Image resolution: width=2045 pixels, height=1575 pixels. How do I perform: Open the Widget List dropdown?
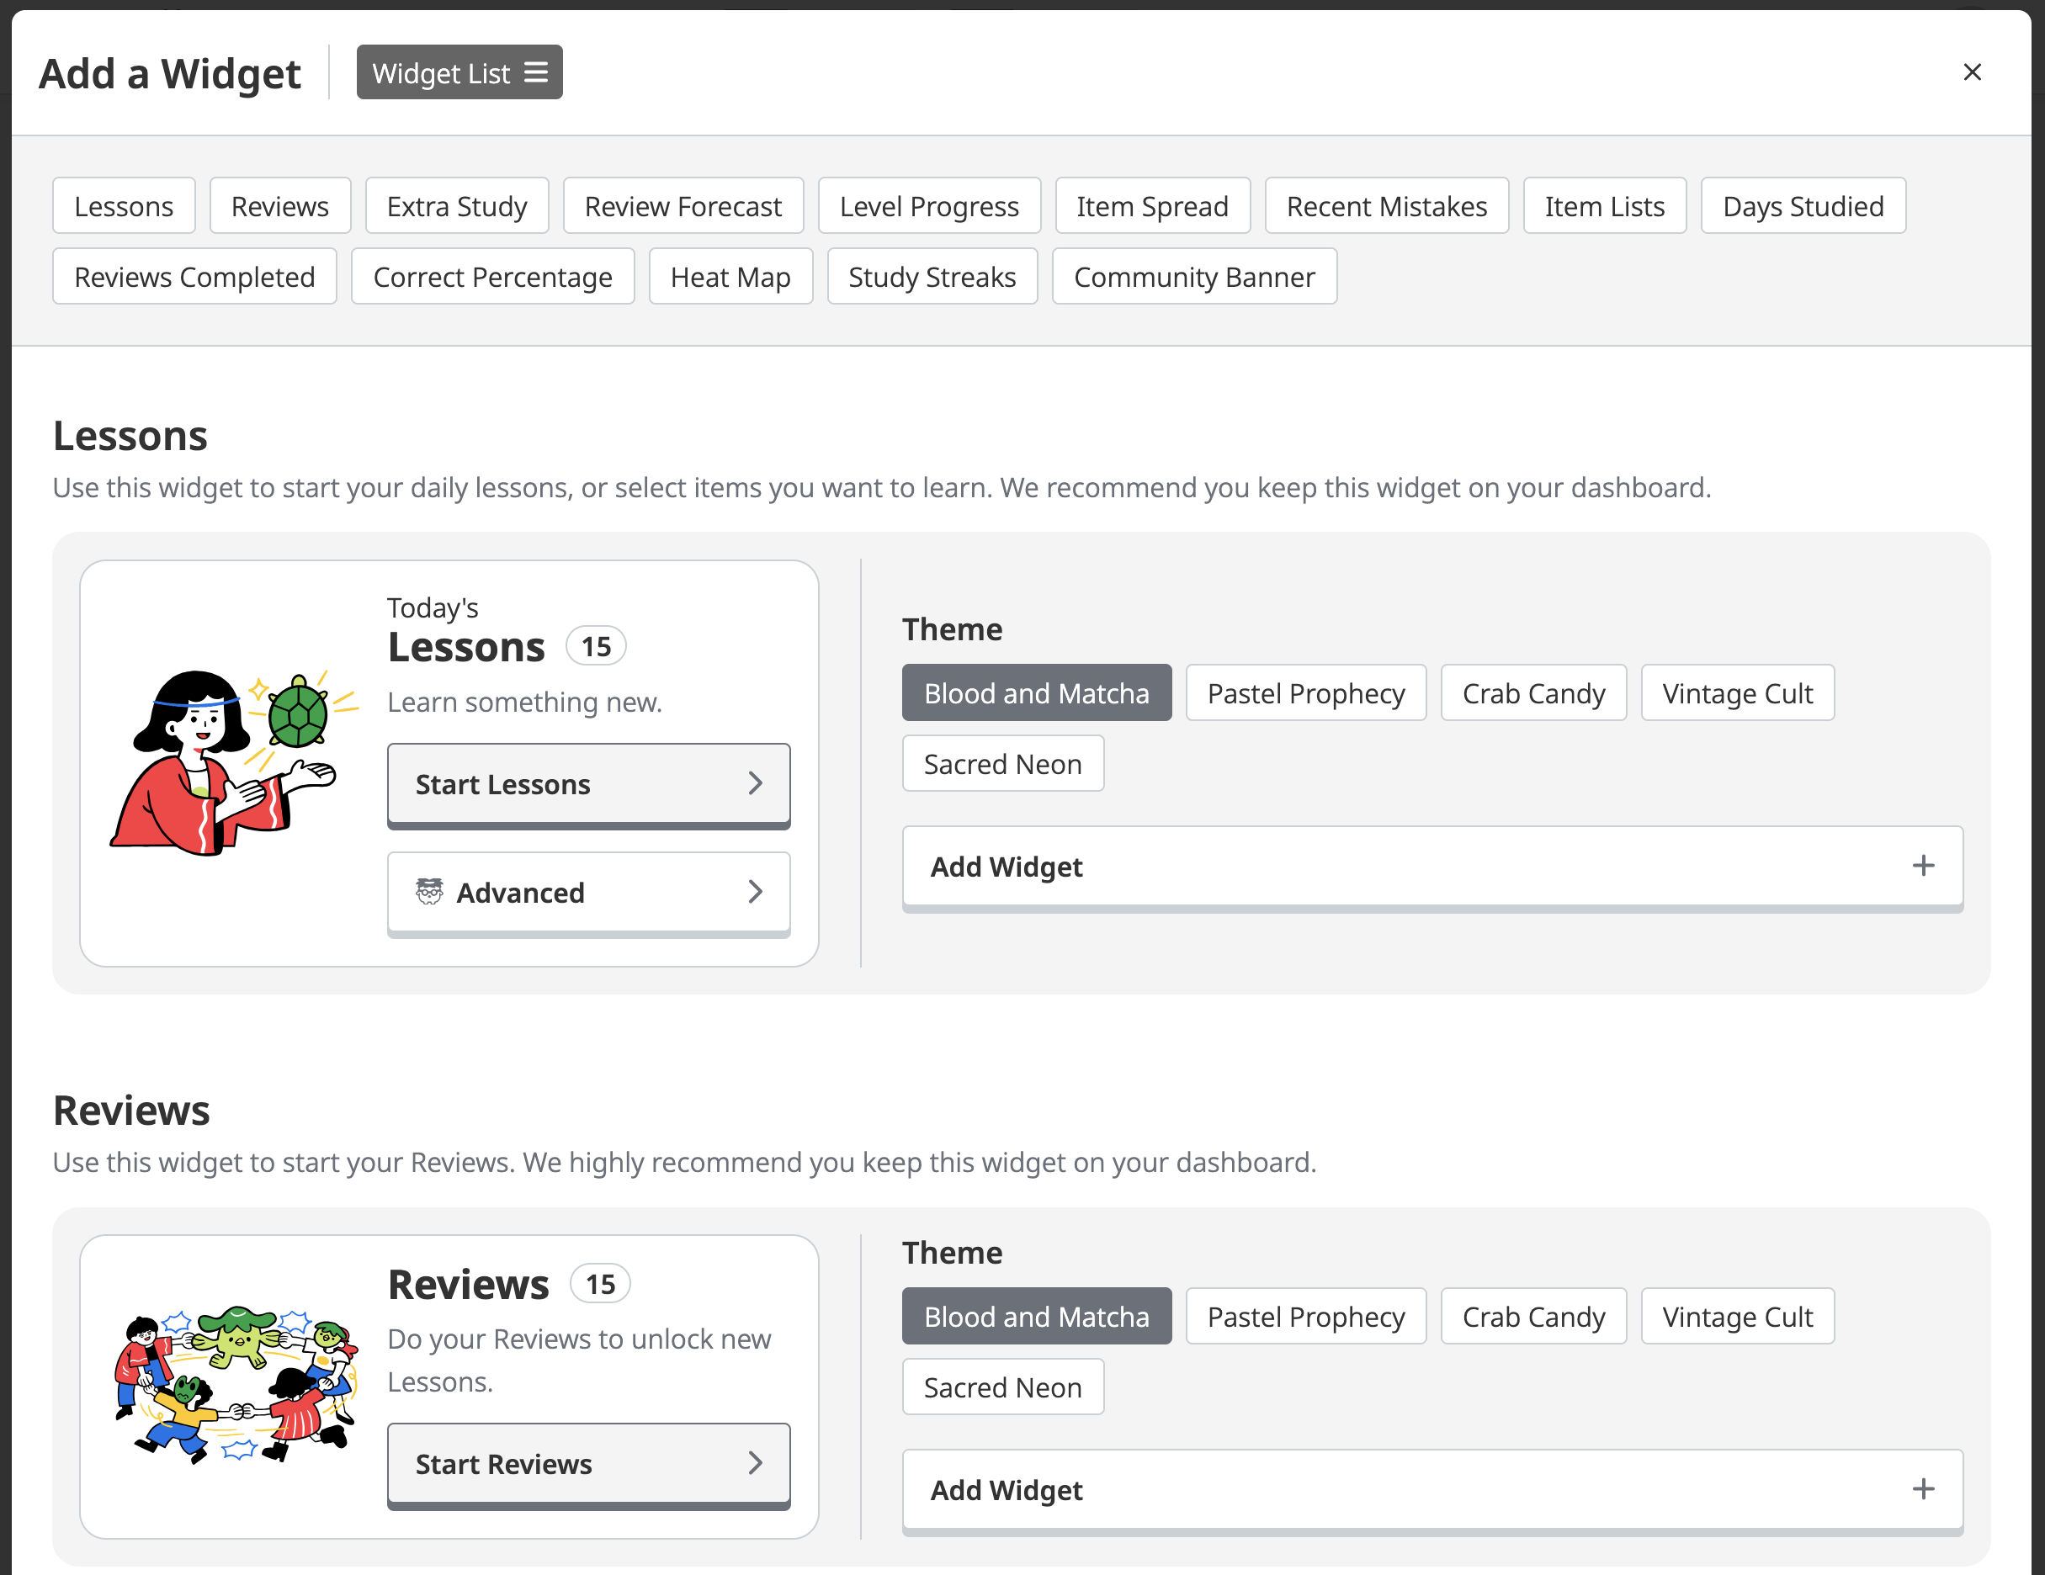(459, 72)
